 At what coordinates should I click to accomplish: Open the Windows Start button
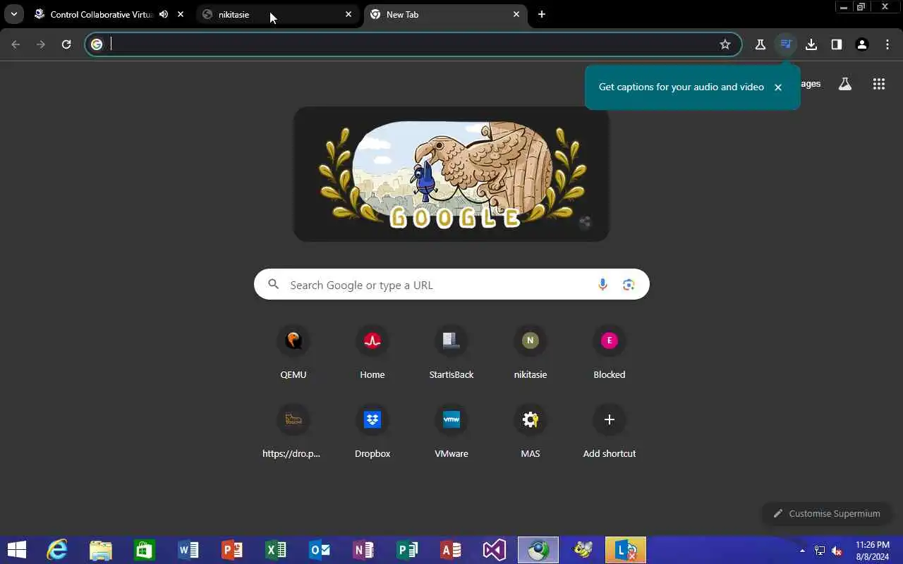click(x=17, y=550)
